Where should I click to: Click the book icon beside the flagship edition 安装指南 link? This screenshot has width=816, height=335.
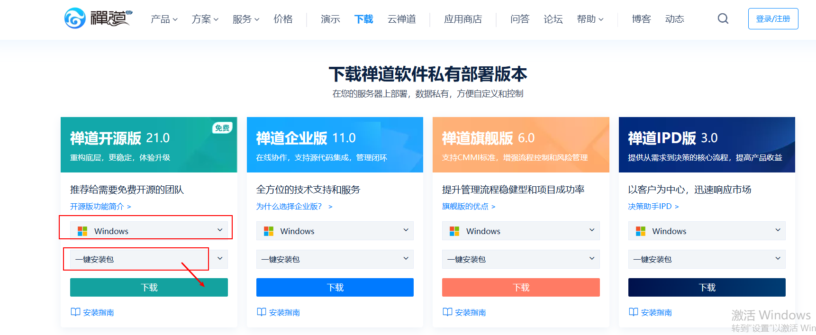(x=447, y=312)
